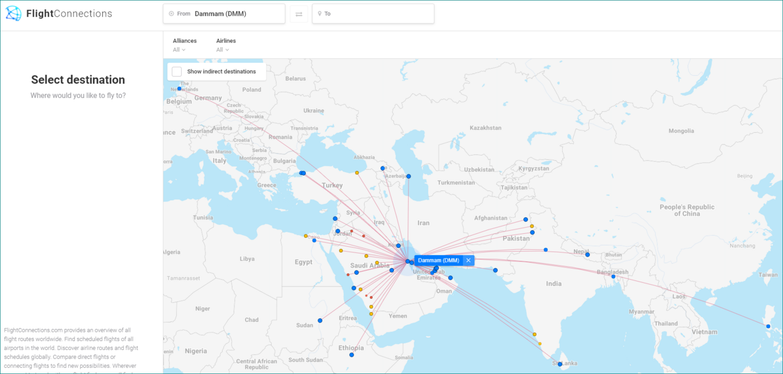Click the From field showing Dammam (DMM)
Screen dimensions: 783x374
224,13
